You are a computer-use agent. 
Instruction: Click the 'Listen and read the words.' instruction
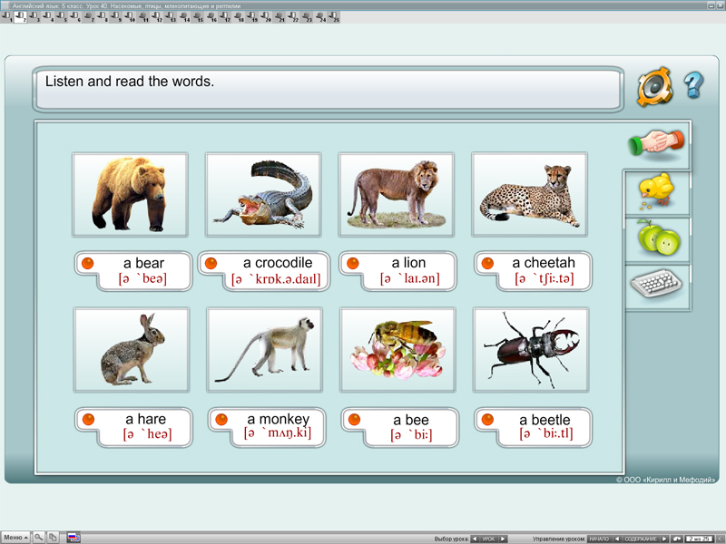click(x=130, y=82)
